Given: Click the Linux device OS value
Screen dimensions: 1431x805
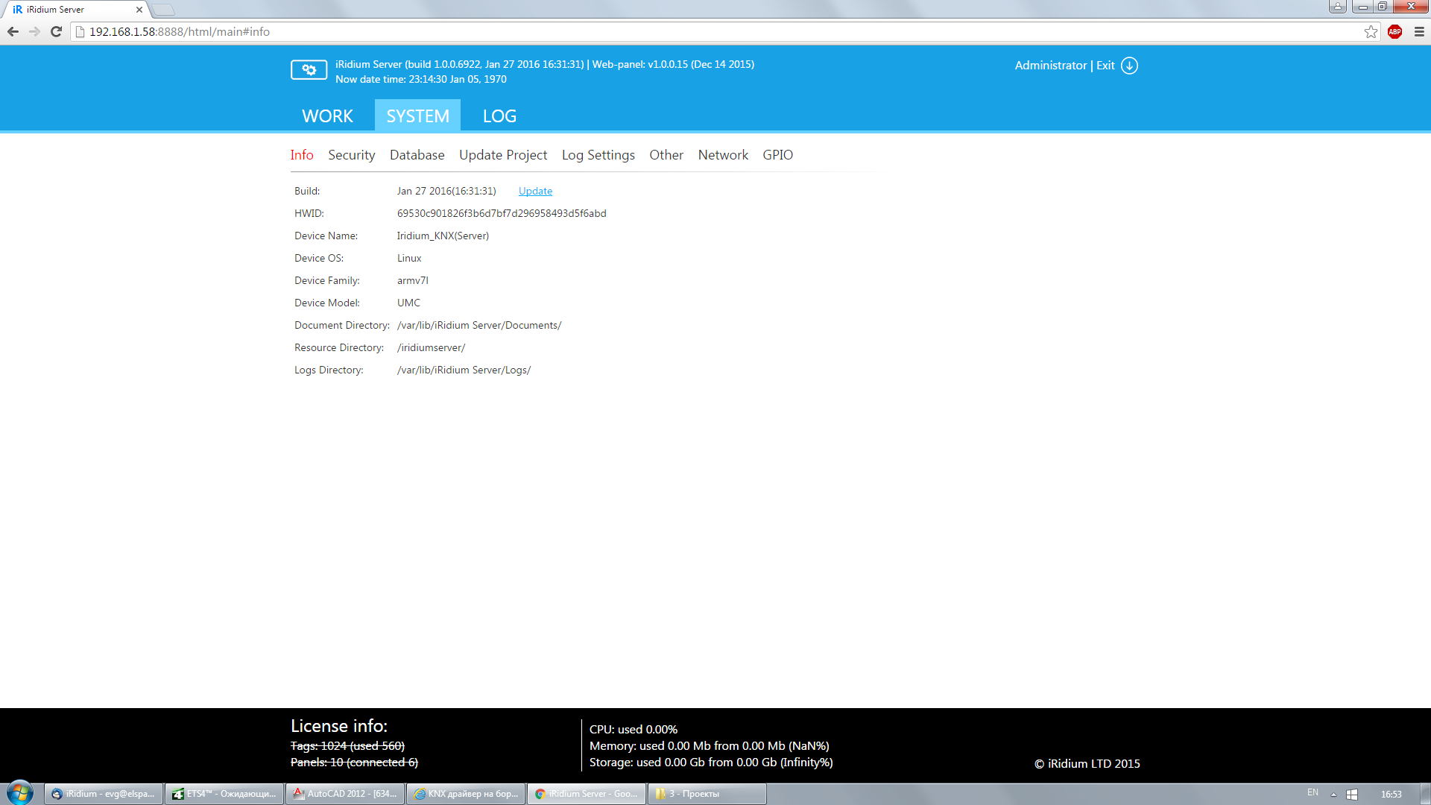Looking at the screenshot, I should point(409,259).
